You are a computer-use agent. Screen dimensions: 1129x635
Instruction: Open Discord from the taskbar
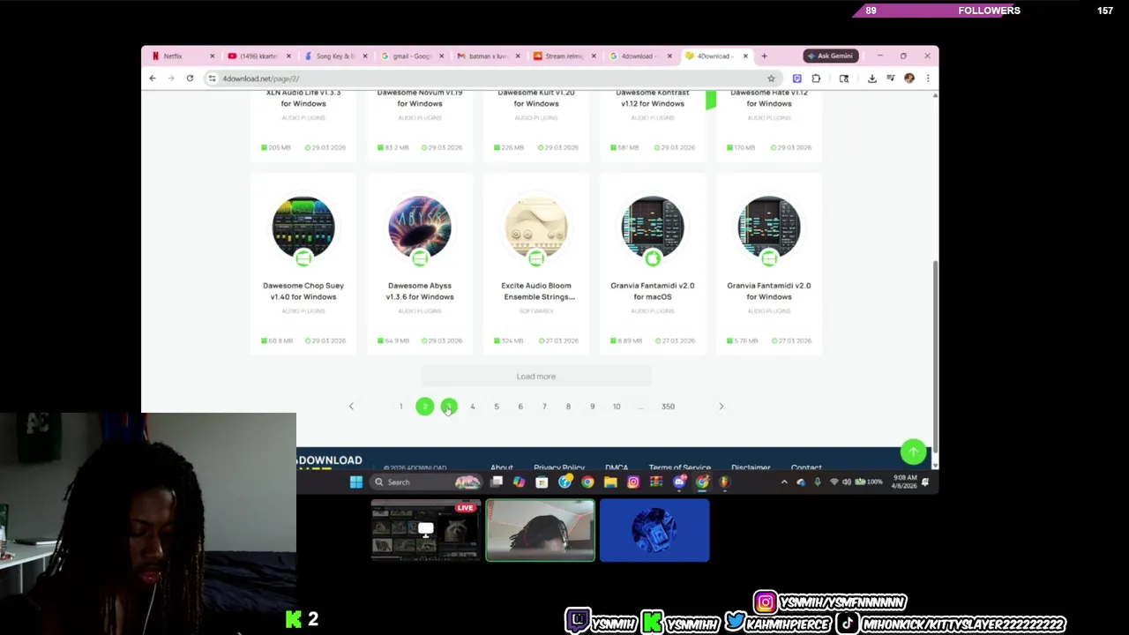679,482
